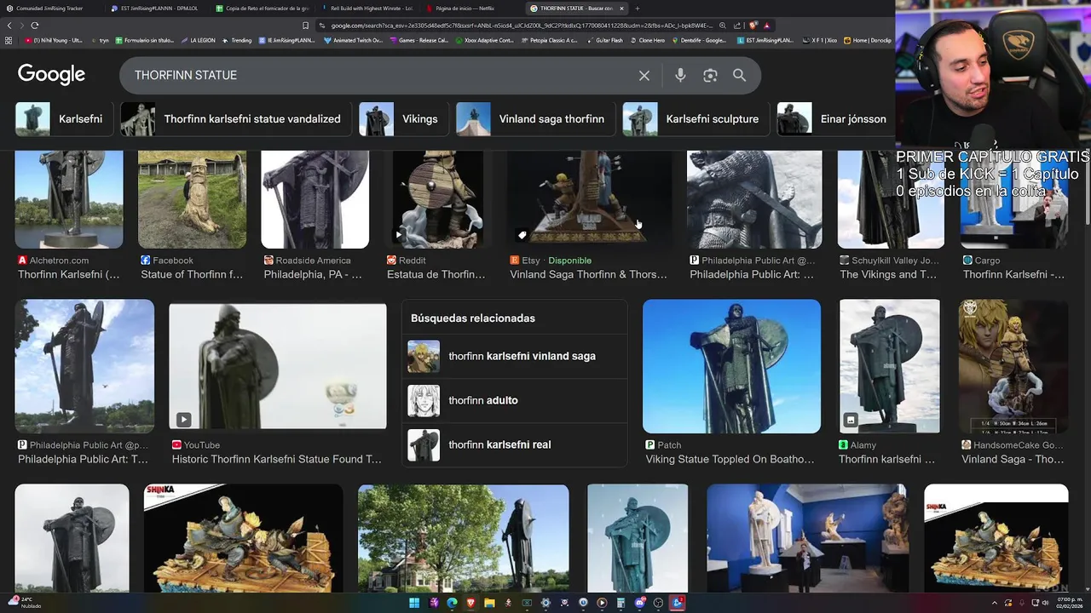The image size is (1091, 613).
Task: Open the apps grid in the bookmarks bar
Action: [9, 40]
